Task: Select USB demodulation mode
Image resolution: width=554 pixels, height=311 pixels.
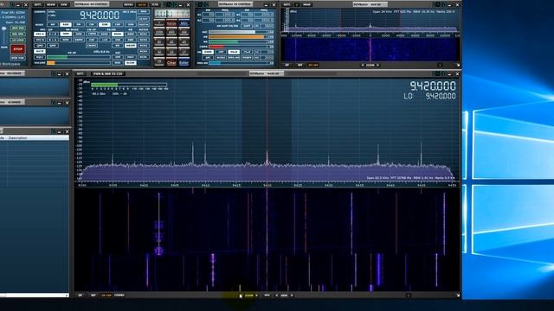Action: click(131, 25)
